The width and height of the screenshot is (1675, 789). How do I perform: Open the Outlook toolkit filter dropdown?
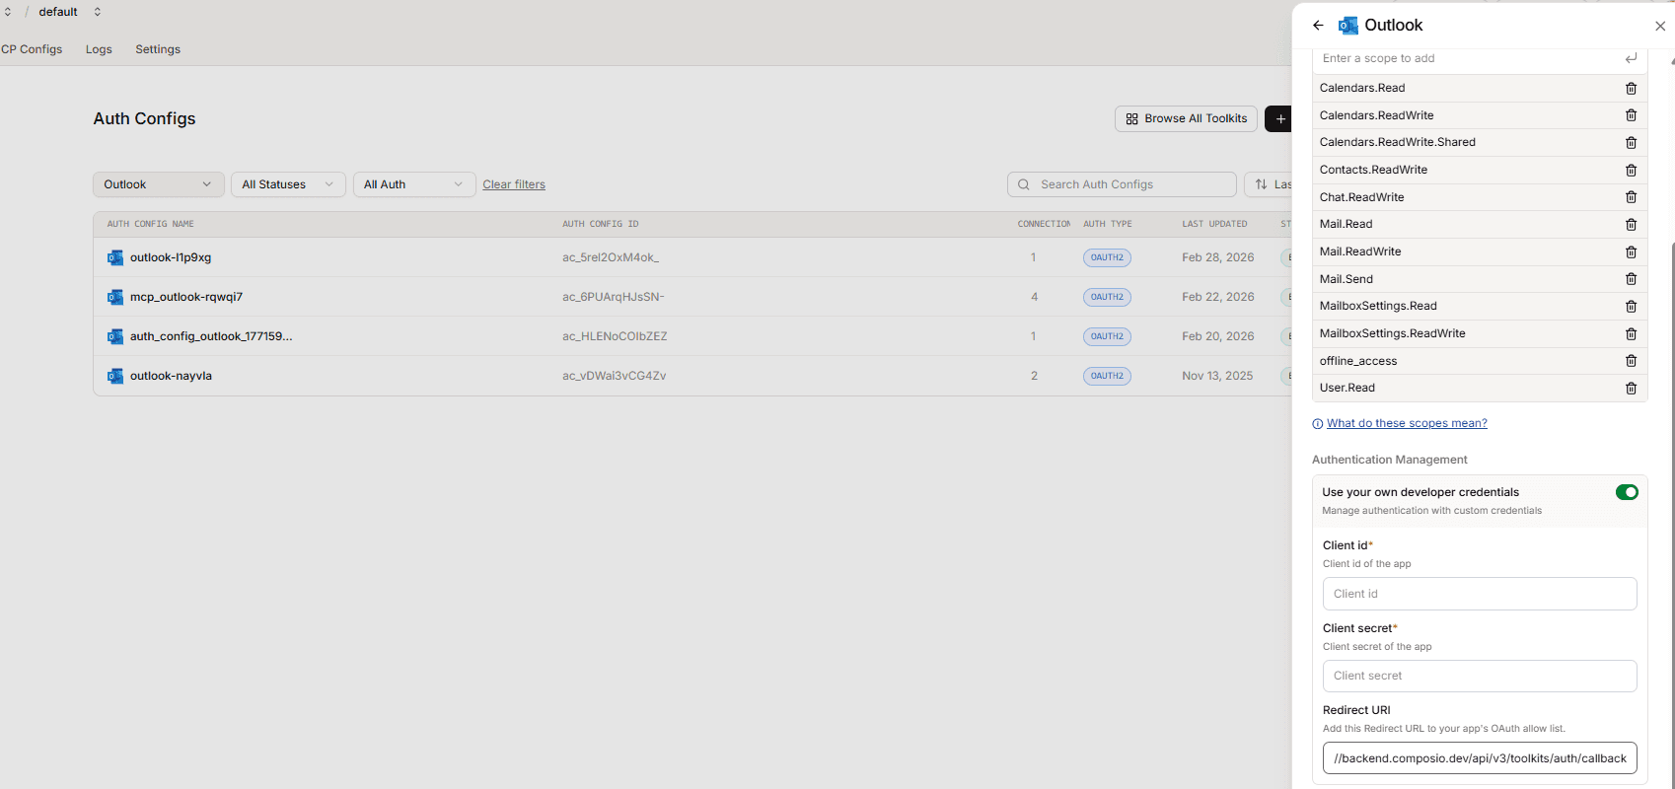click(159, 184)
